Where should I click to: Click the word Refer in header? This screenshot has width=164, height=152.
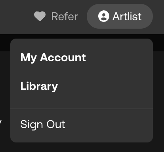point(65,16)
